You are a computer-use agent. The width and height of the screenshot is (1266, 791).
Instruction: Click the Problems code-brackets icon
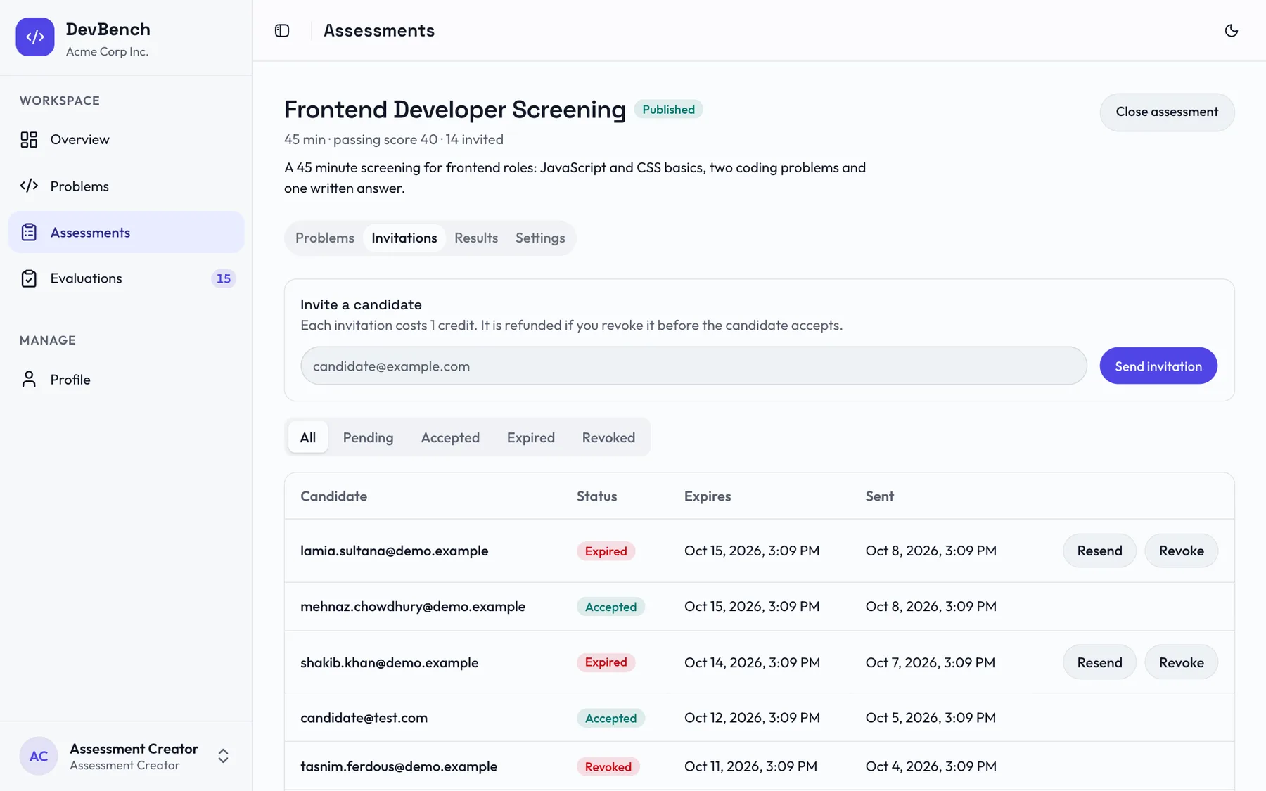29,186
